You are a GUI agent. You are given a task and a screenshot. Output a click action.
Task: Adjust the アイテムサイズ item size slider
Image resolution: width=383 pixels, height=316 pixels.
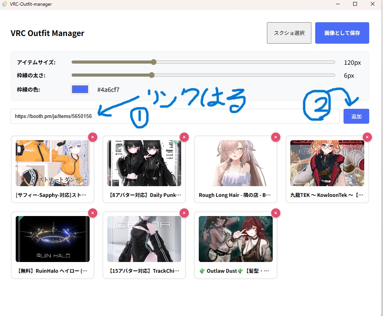pos(154,62)
